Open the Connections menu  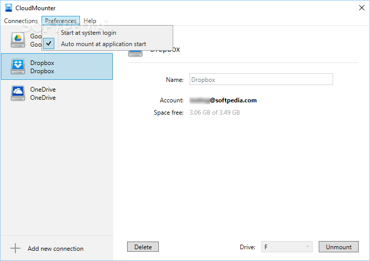(x=20, y=21)
